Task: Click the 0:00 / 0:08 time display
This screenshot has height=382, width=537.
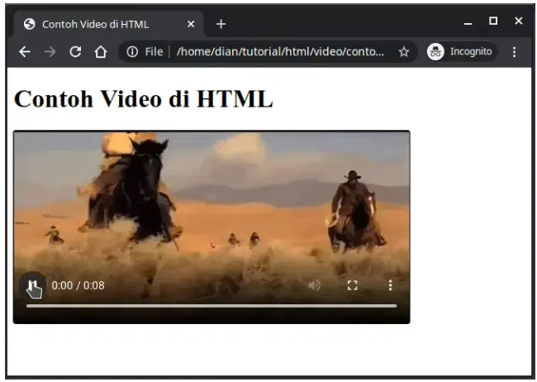Action: pos(78,285)
